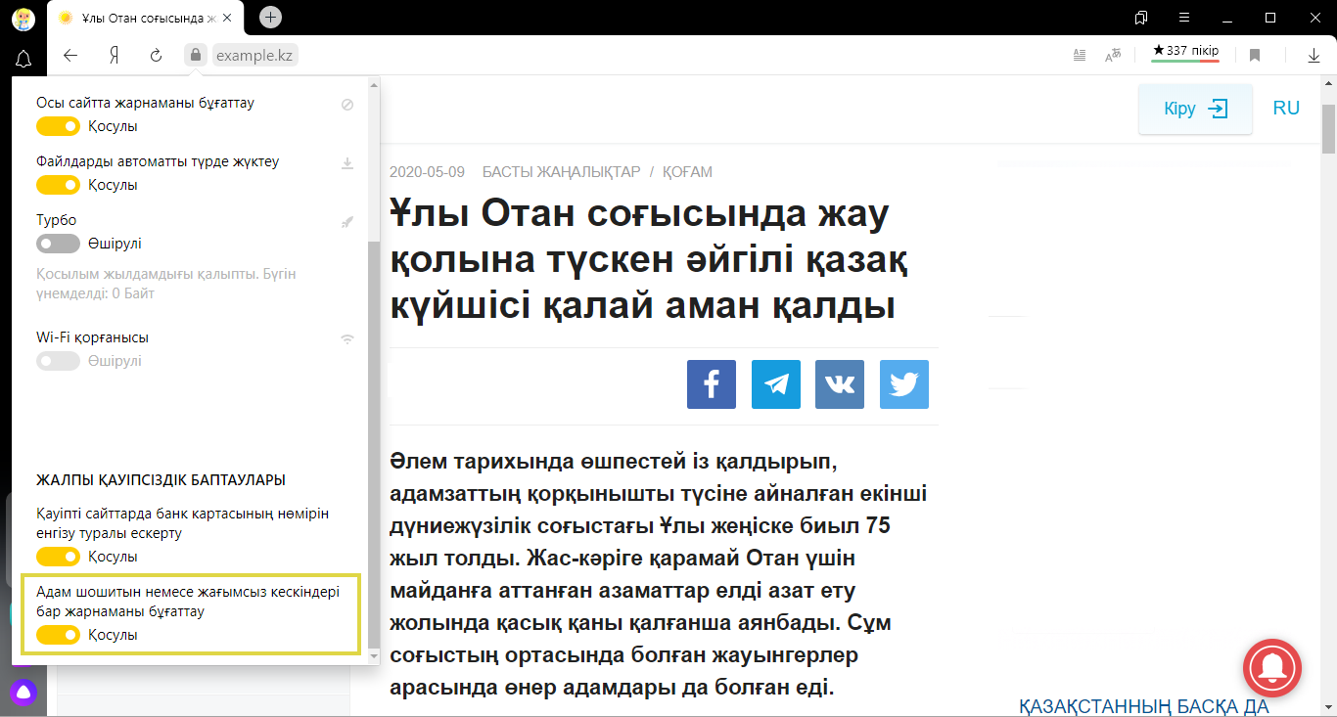
Task: Click the example.kz address field
Action: pyautogui.click(x=254, y=56)
